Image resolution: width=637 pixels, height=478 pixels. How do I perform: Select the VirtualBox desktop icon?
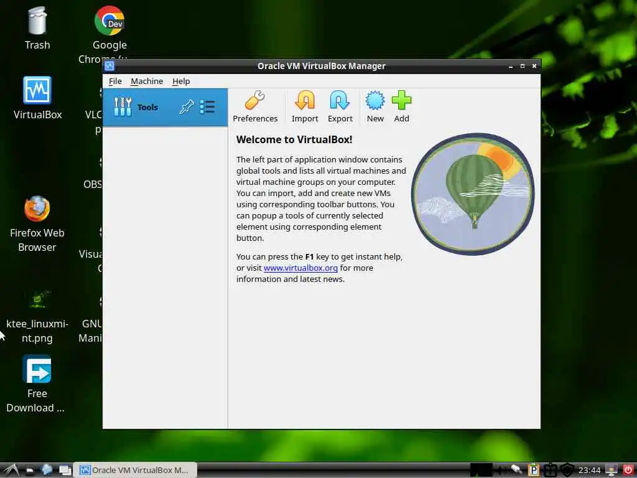[37, 98]
